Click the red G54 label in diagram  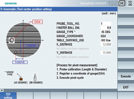tap(37, 22)
